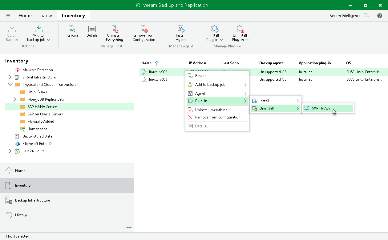
Task: Open the Add to backup job dropdown
Action: [x=38, y=34]
